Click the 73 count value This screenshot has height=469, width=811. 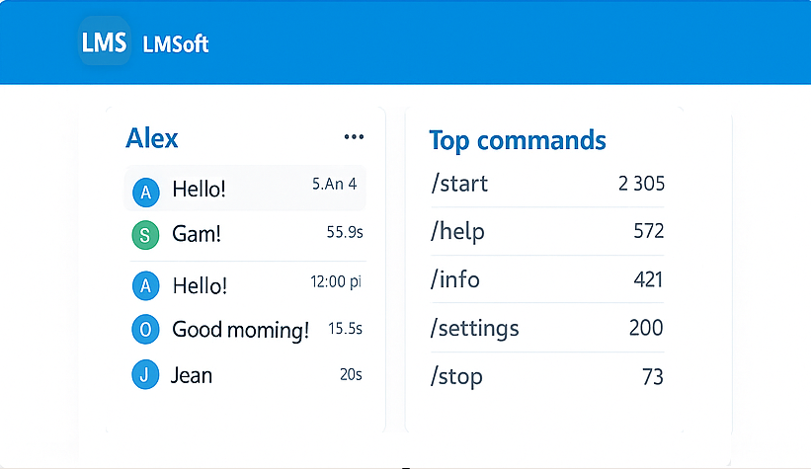pos(653,377)
